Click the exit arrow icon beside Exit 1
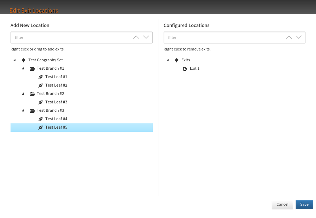Screen dimensions: 316x218 185,69
